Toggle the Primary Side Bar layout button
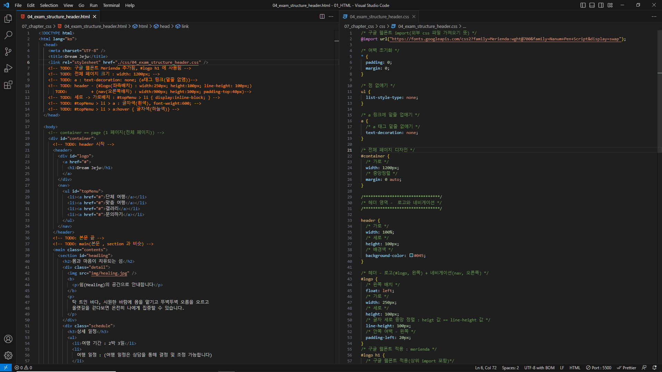The height and width of the screenshot is (372, 662). (x=583, y=5)
